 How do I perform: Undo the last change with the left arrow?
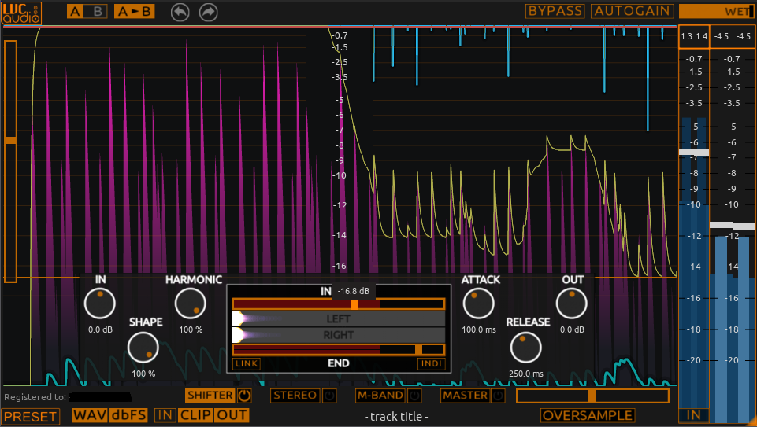[x=180, y=12]
